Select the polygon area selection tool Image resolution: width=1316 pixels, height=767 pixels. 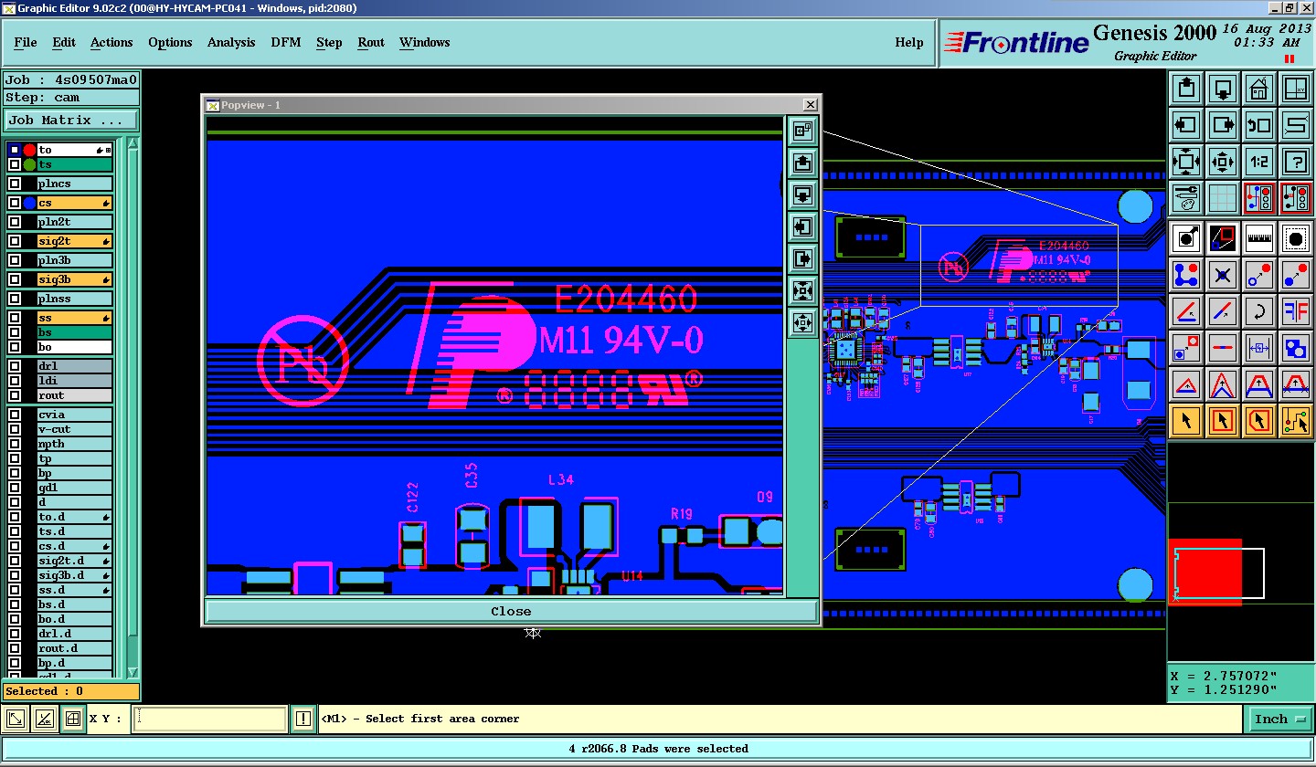pos(1259,421)
